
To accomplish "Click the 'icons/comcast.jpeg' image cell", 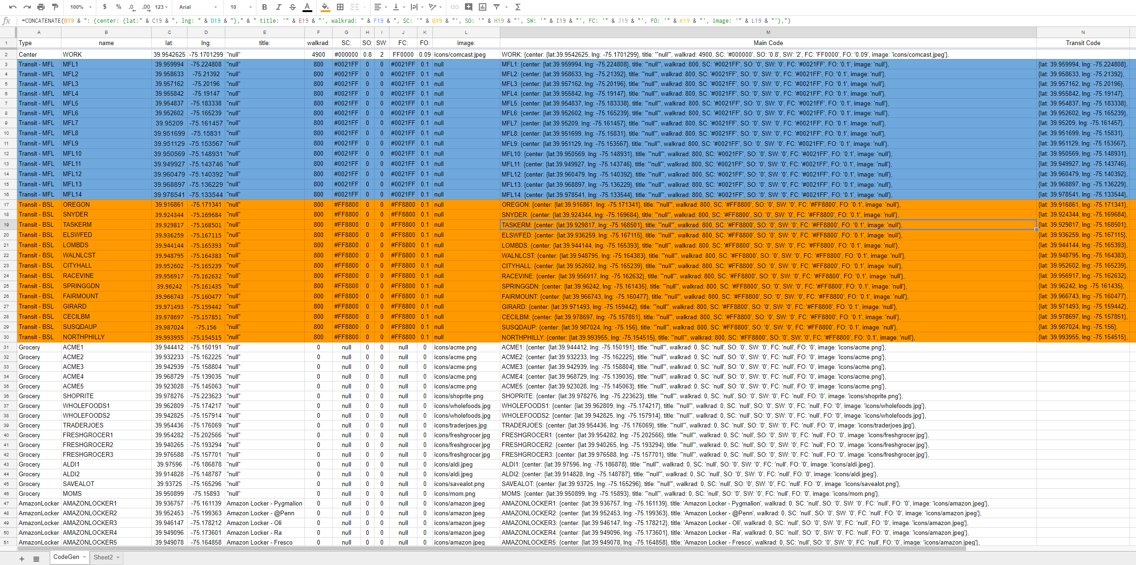I will tap(466, 54).
